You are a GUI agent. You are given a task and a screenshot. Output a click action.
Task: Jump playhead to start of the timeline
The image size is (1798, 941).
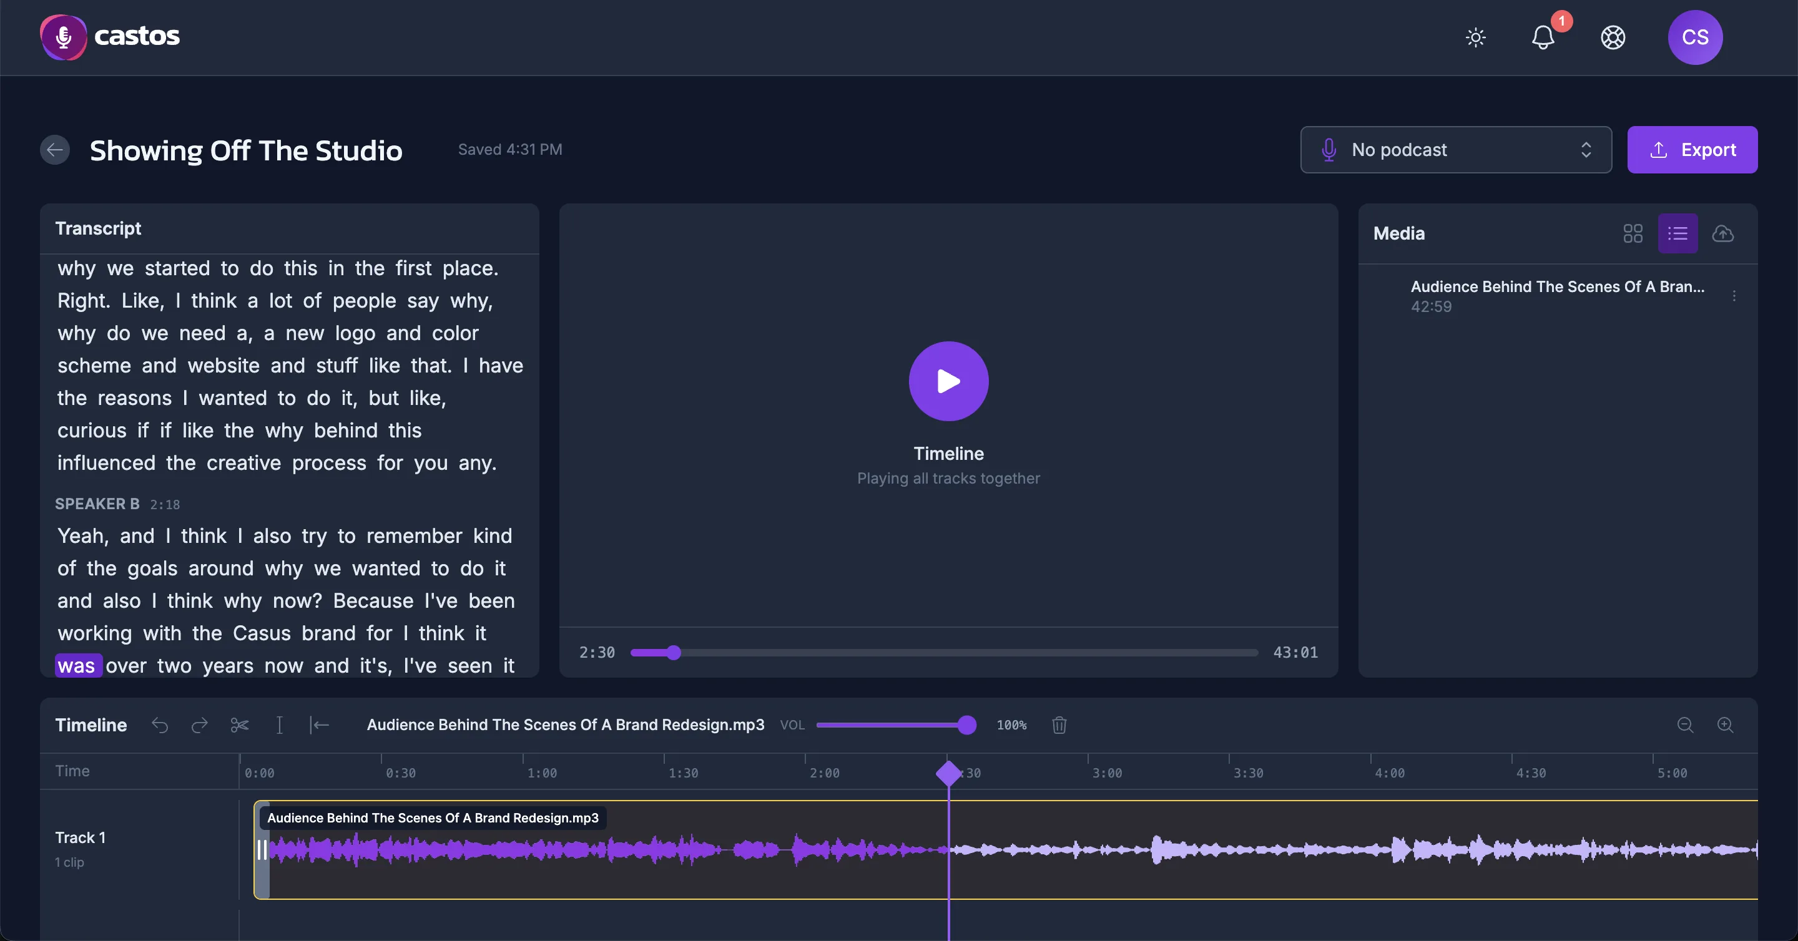(x=319, y=726)
